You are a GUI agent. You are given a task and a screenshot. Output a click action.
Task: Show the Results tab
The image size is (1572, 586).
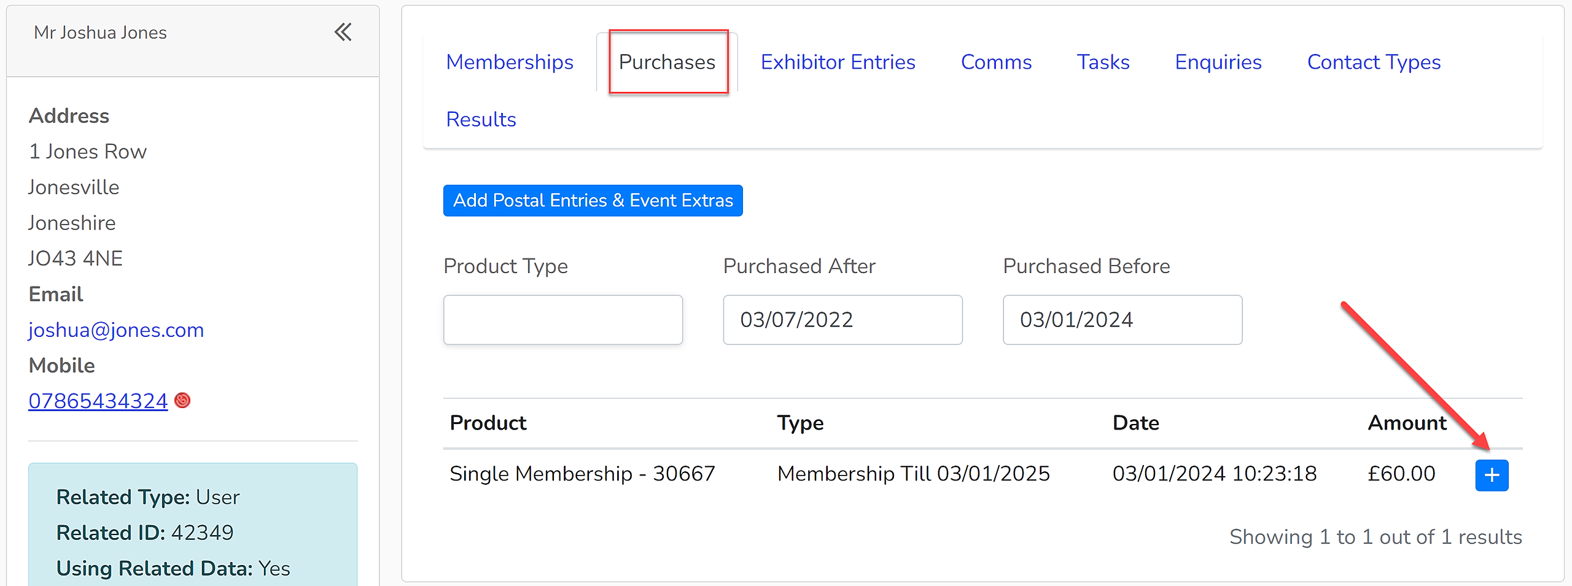click(x=481, y=119)
